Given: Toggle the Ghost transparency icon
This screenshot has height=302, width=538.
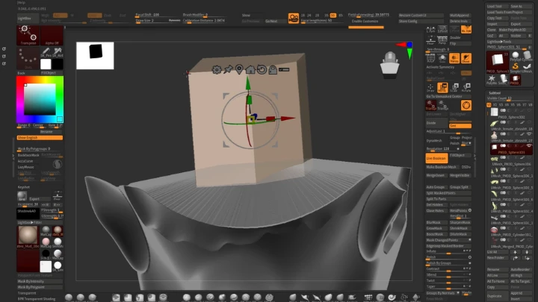Looking at the screenshot, I should pos(466,58).
